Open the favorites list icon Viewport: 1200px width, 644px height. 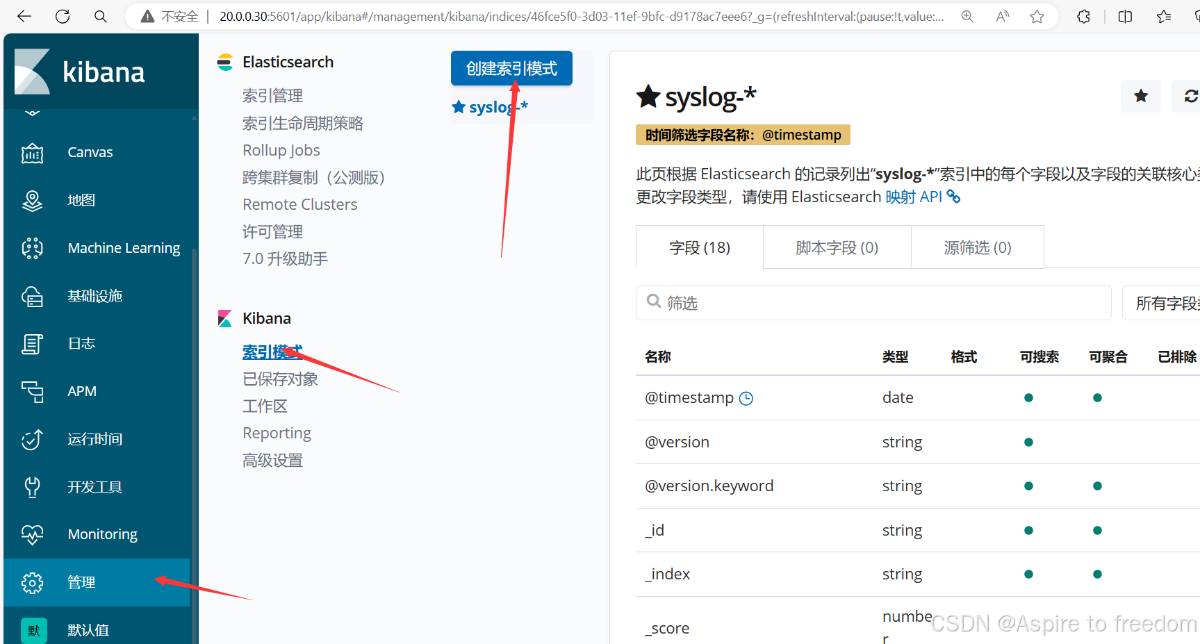(x=1164, y=16)
